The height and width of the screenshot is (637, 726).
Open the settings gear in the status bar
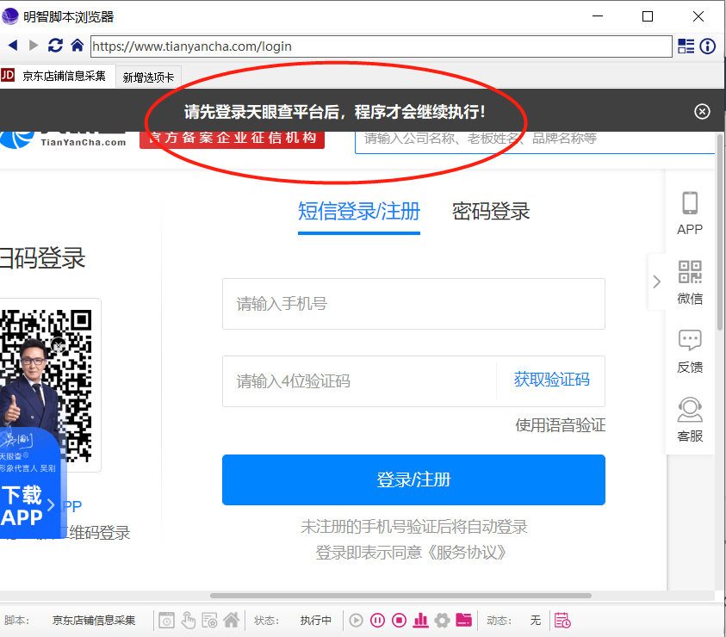[x=442, y=621]
